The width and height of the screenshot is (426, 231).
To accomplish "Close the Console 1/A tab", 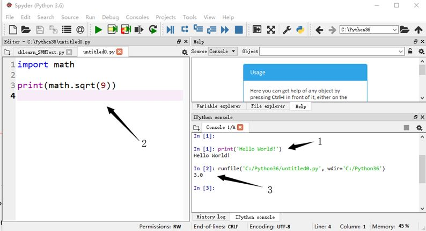I will pyautogui.click(x=240, y=127).
